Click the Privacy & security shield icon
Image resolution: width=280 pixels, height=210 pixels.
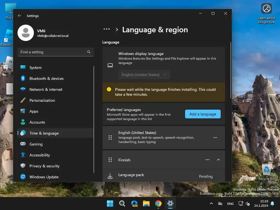(x=23, y=166)
